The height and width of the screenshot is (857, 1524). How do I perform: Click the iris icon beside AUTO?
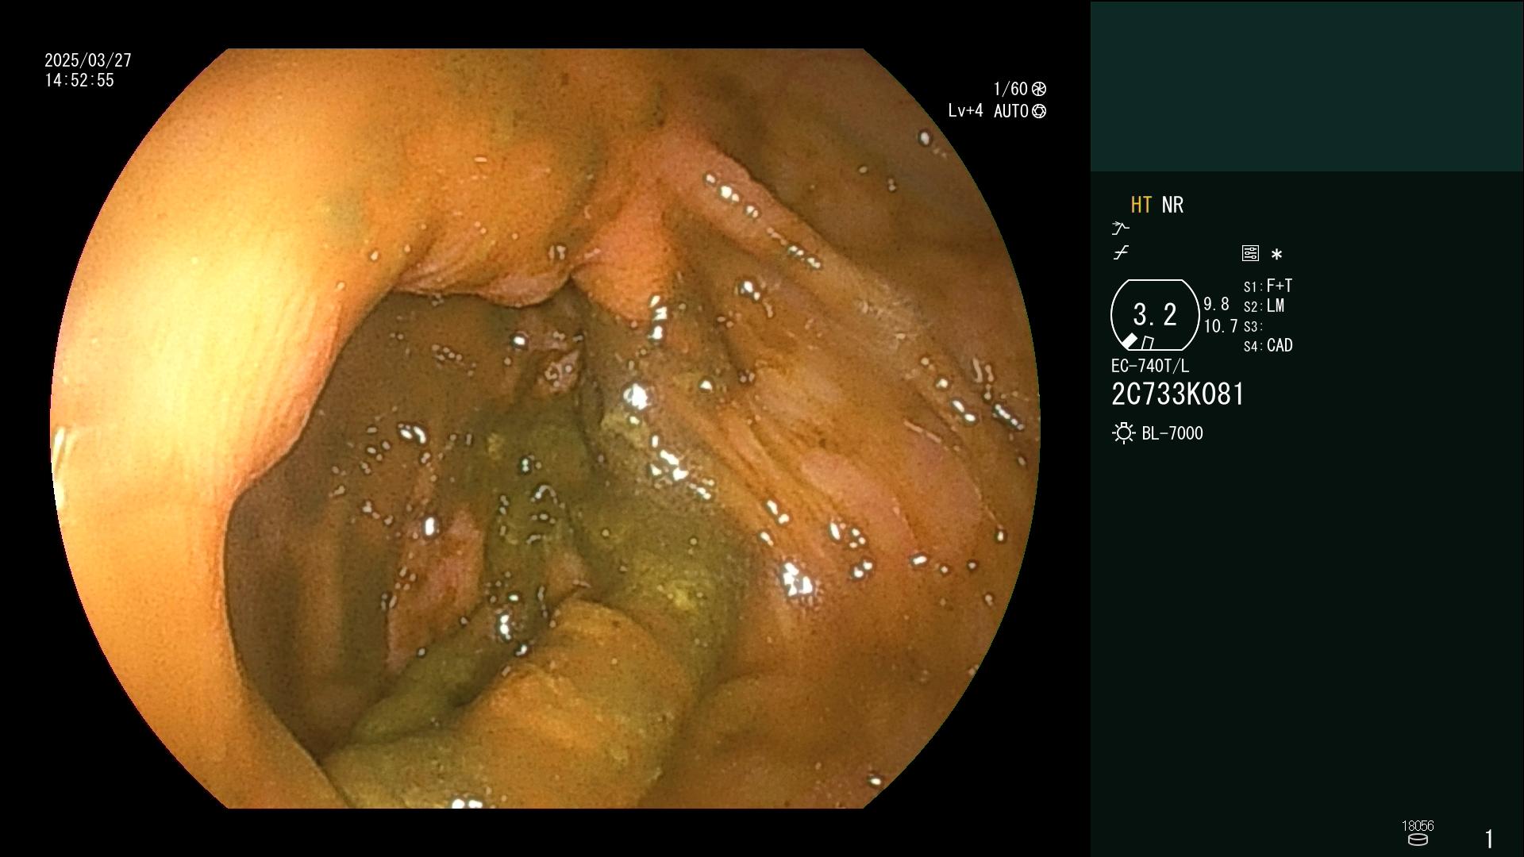1039,111
